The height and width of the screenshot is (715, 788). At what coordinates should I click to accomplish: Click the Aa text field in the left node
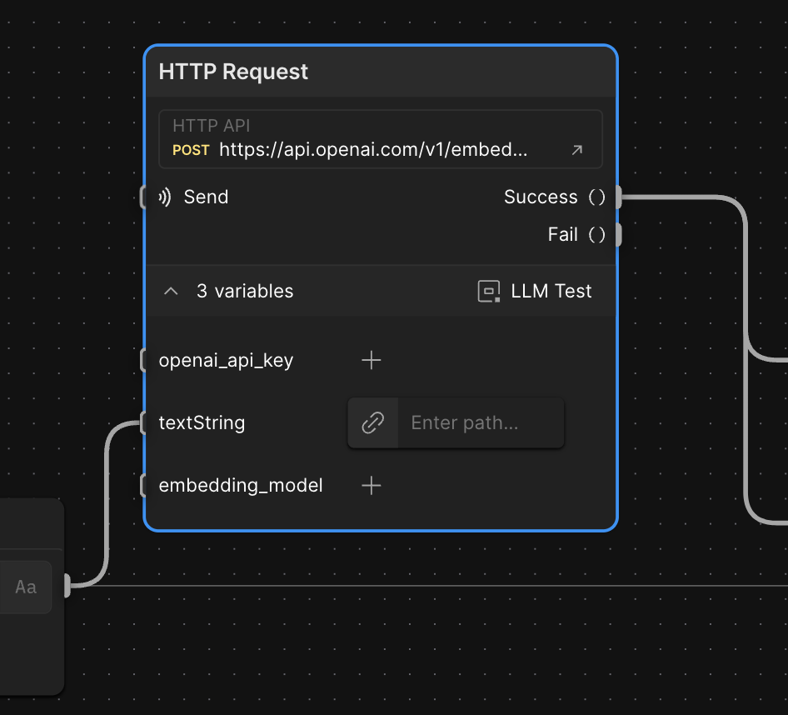pyautogui.click(x=26, y=587)
